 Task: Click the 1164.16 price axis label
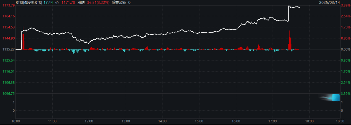tap(9, 16)
